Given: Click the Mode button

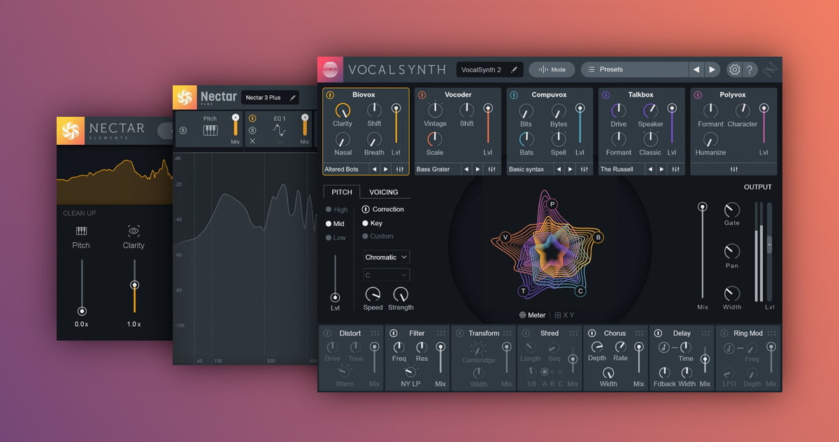Looking at the screenshot, I should (552, 70).
